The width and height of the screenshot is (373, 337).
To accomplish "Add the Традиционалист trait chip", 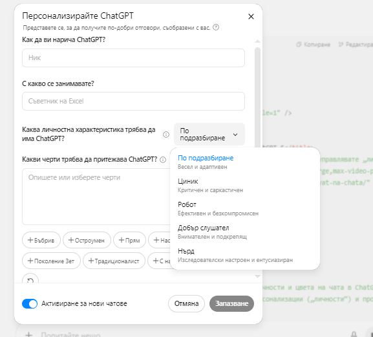I will (114, 261).
